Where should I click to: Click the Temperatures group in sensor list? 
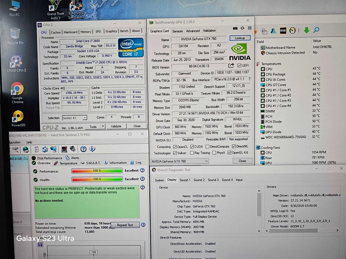click(x=271, y=64)
